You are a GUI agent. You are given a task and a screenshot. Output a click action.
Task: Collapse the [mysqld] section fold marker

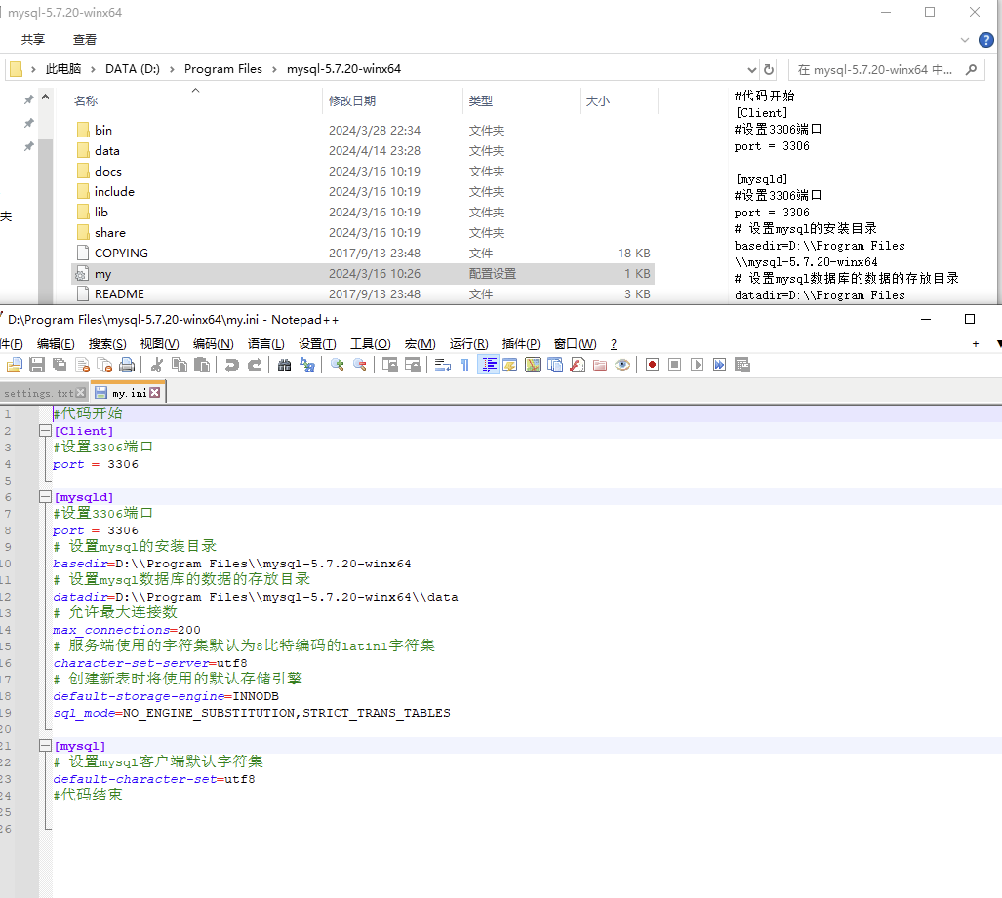point(46,497)
